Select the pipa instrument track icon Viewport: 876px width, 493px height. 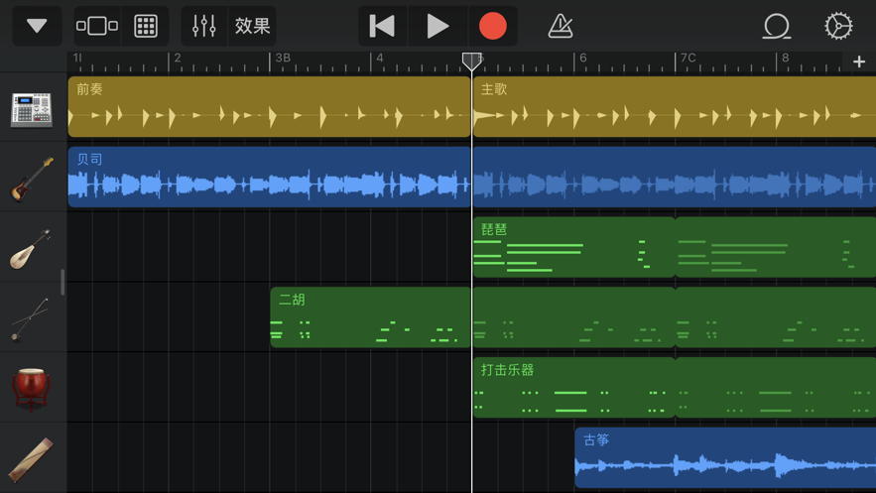(x=32, y=248)
